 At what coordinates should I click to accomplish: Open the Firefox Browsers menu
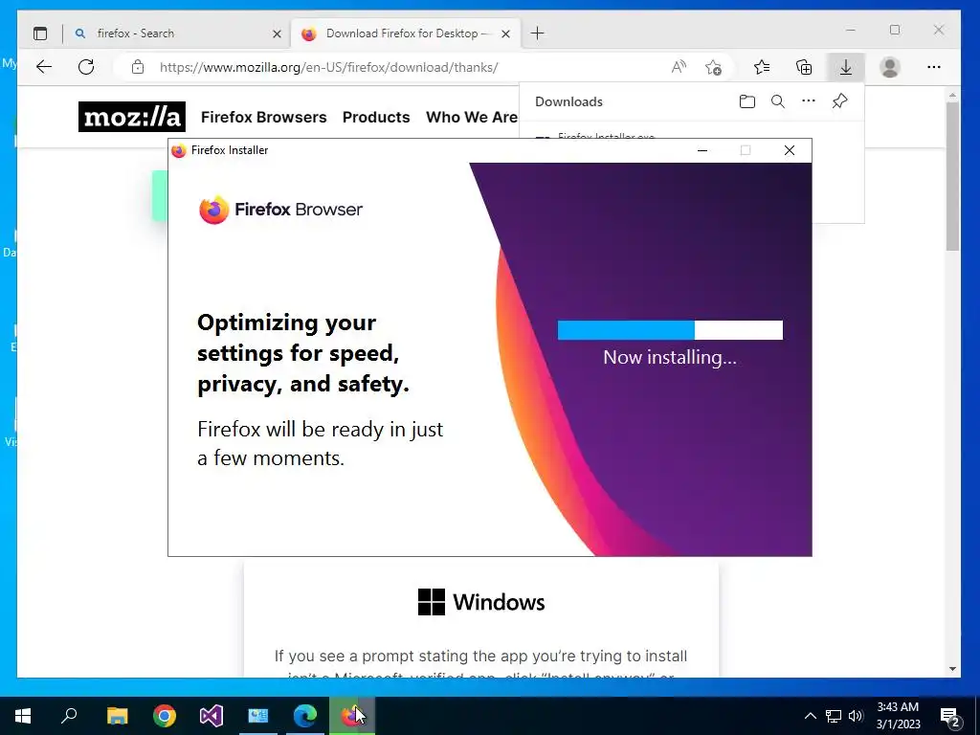click(264, 117)
